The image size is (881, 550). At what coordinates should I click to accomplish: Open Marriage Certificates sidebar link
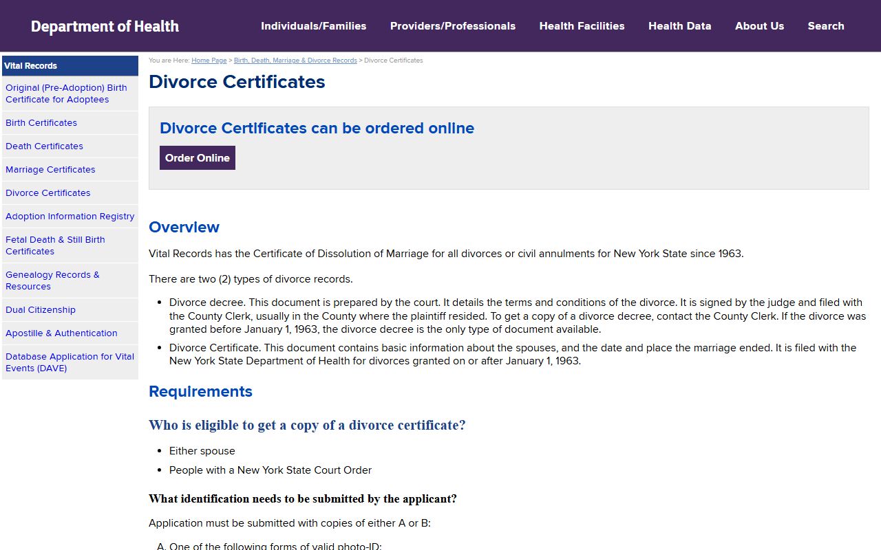(70, 170)
